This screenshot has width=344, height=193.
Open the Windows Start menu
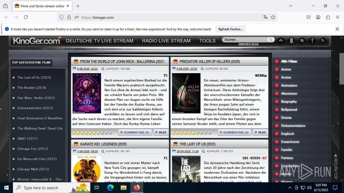(x=6, y=188)
